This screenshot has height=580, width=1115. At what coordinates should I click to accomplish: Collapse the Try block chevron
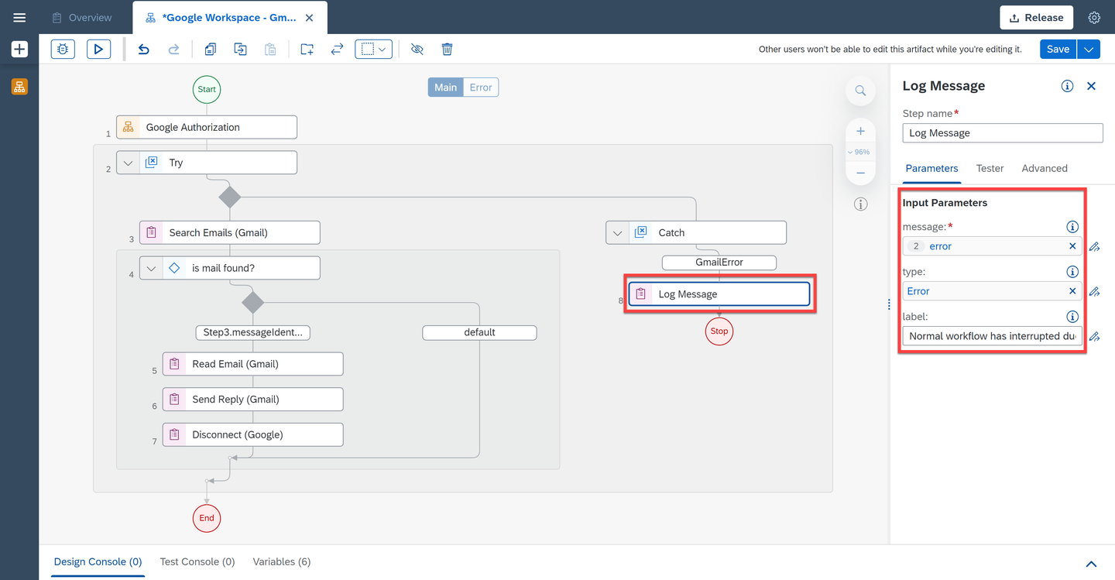tap(129, 163)
